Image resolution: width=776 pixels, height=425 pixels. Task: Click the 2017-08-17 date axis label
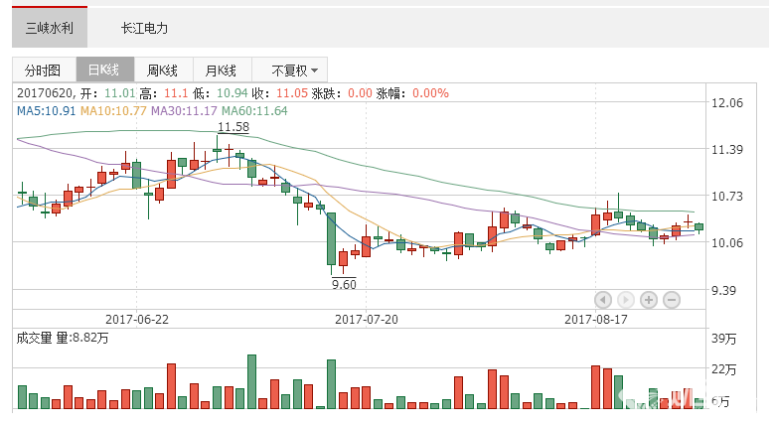[596, 320]
